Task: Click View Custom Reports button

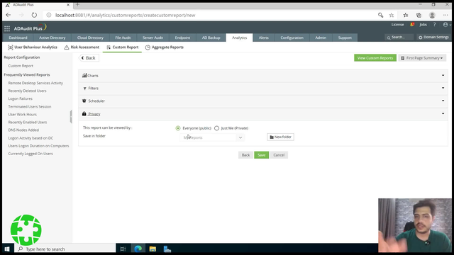Action: pos(375,58)
